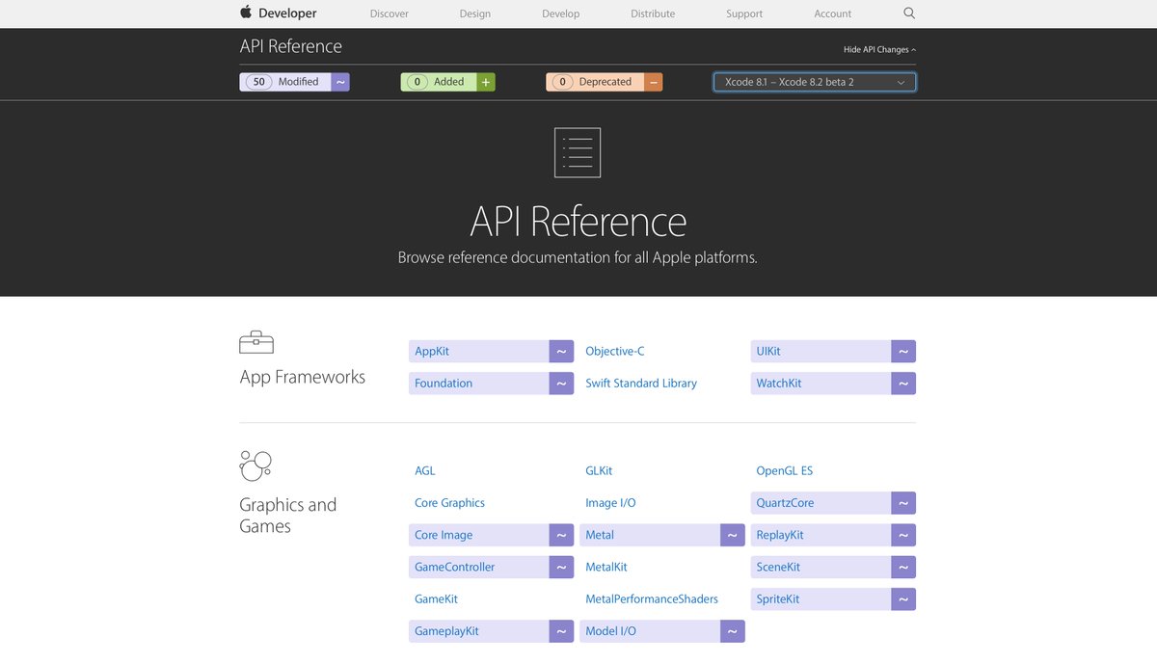Viewport: 1157px width, 664px height.
Task: Open the OpenGL ES link
Action: (785, 471)
